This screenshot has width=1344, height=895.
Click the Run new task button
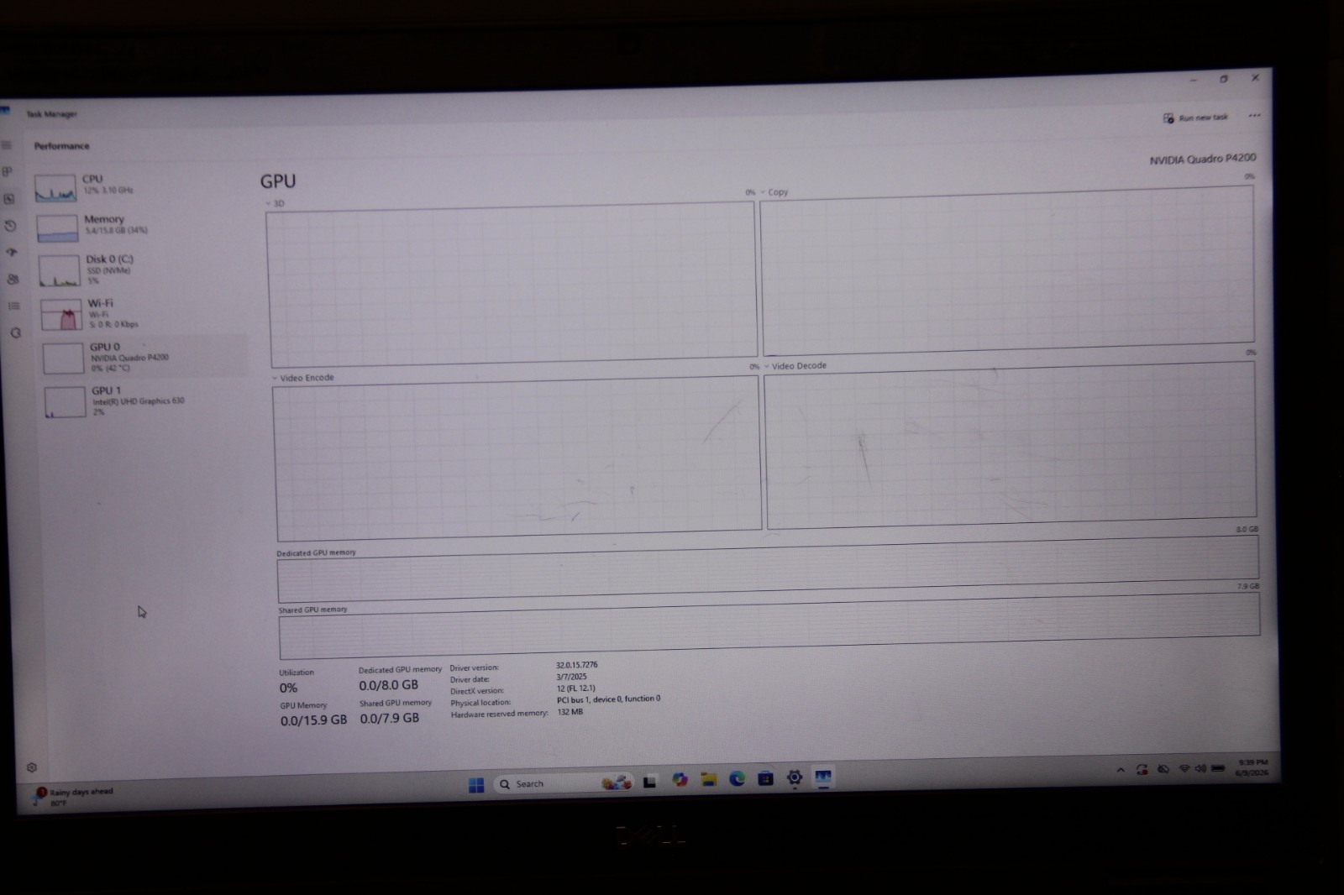(x=1195, y=118)
